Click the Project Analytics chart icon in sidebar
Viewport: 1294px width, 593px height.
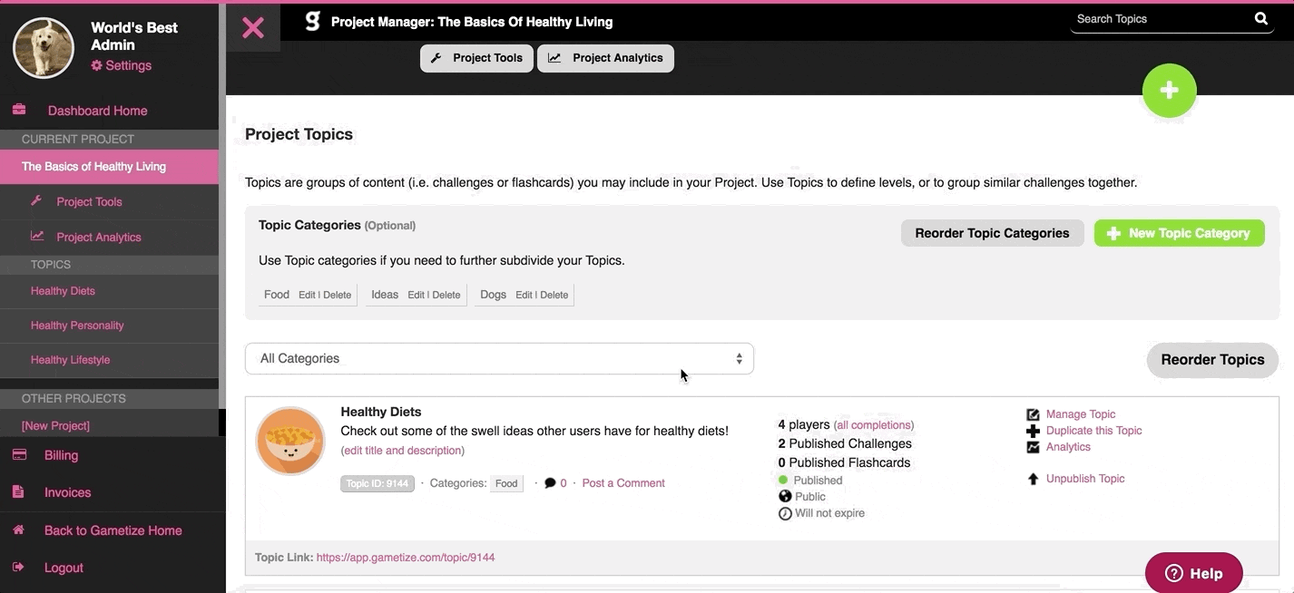[x=37, y=236]
